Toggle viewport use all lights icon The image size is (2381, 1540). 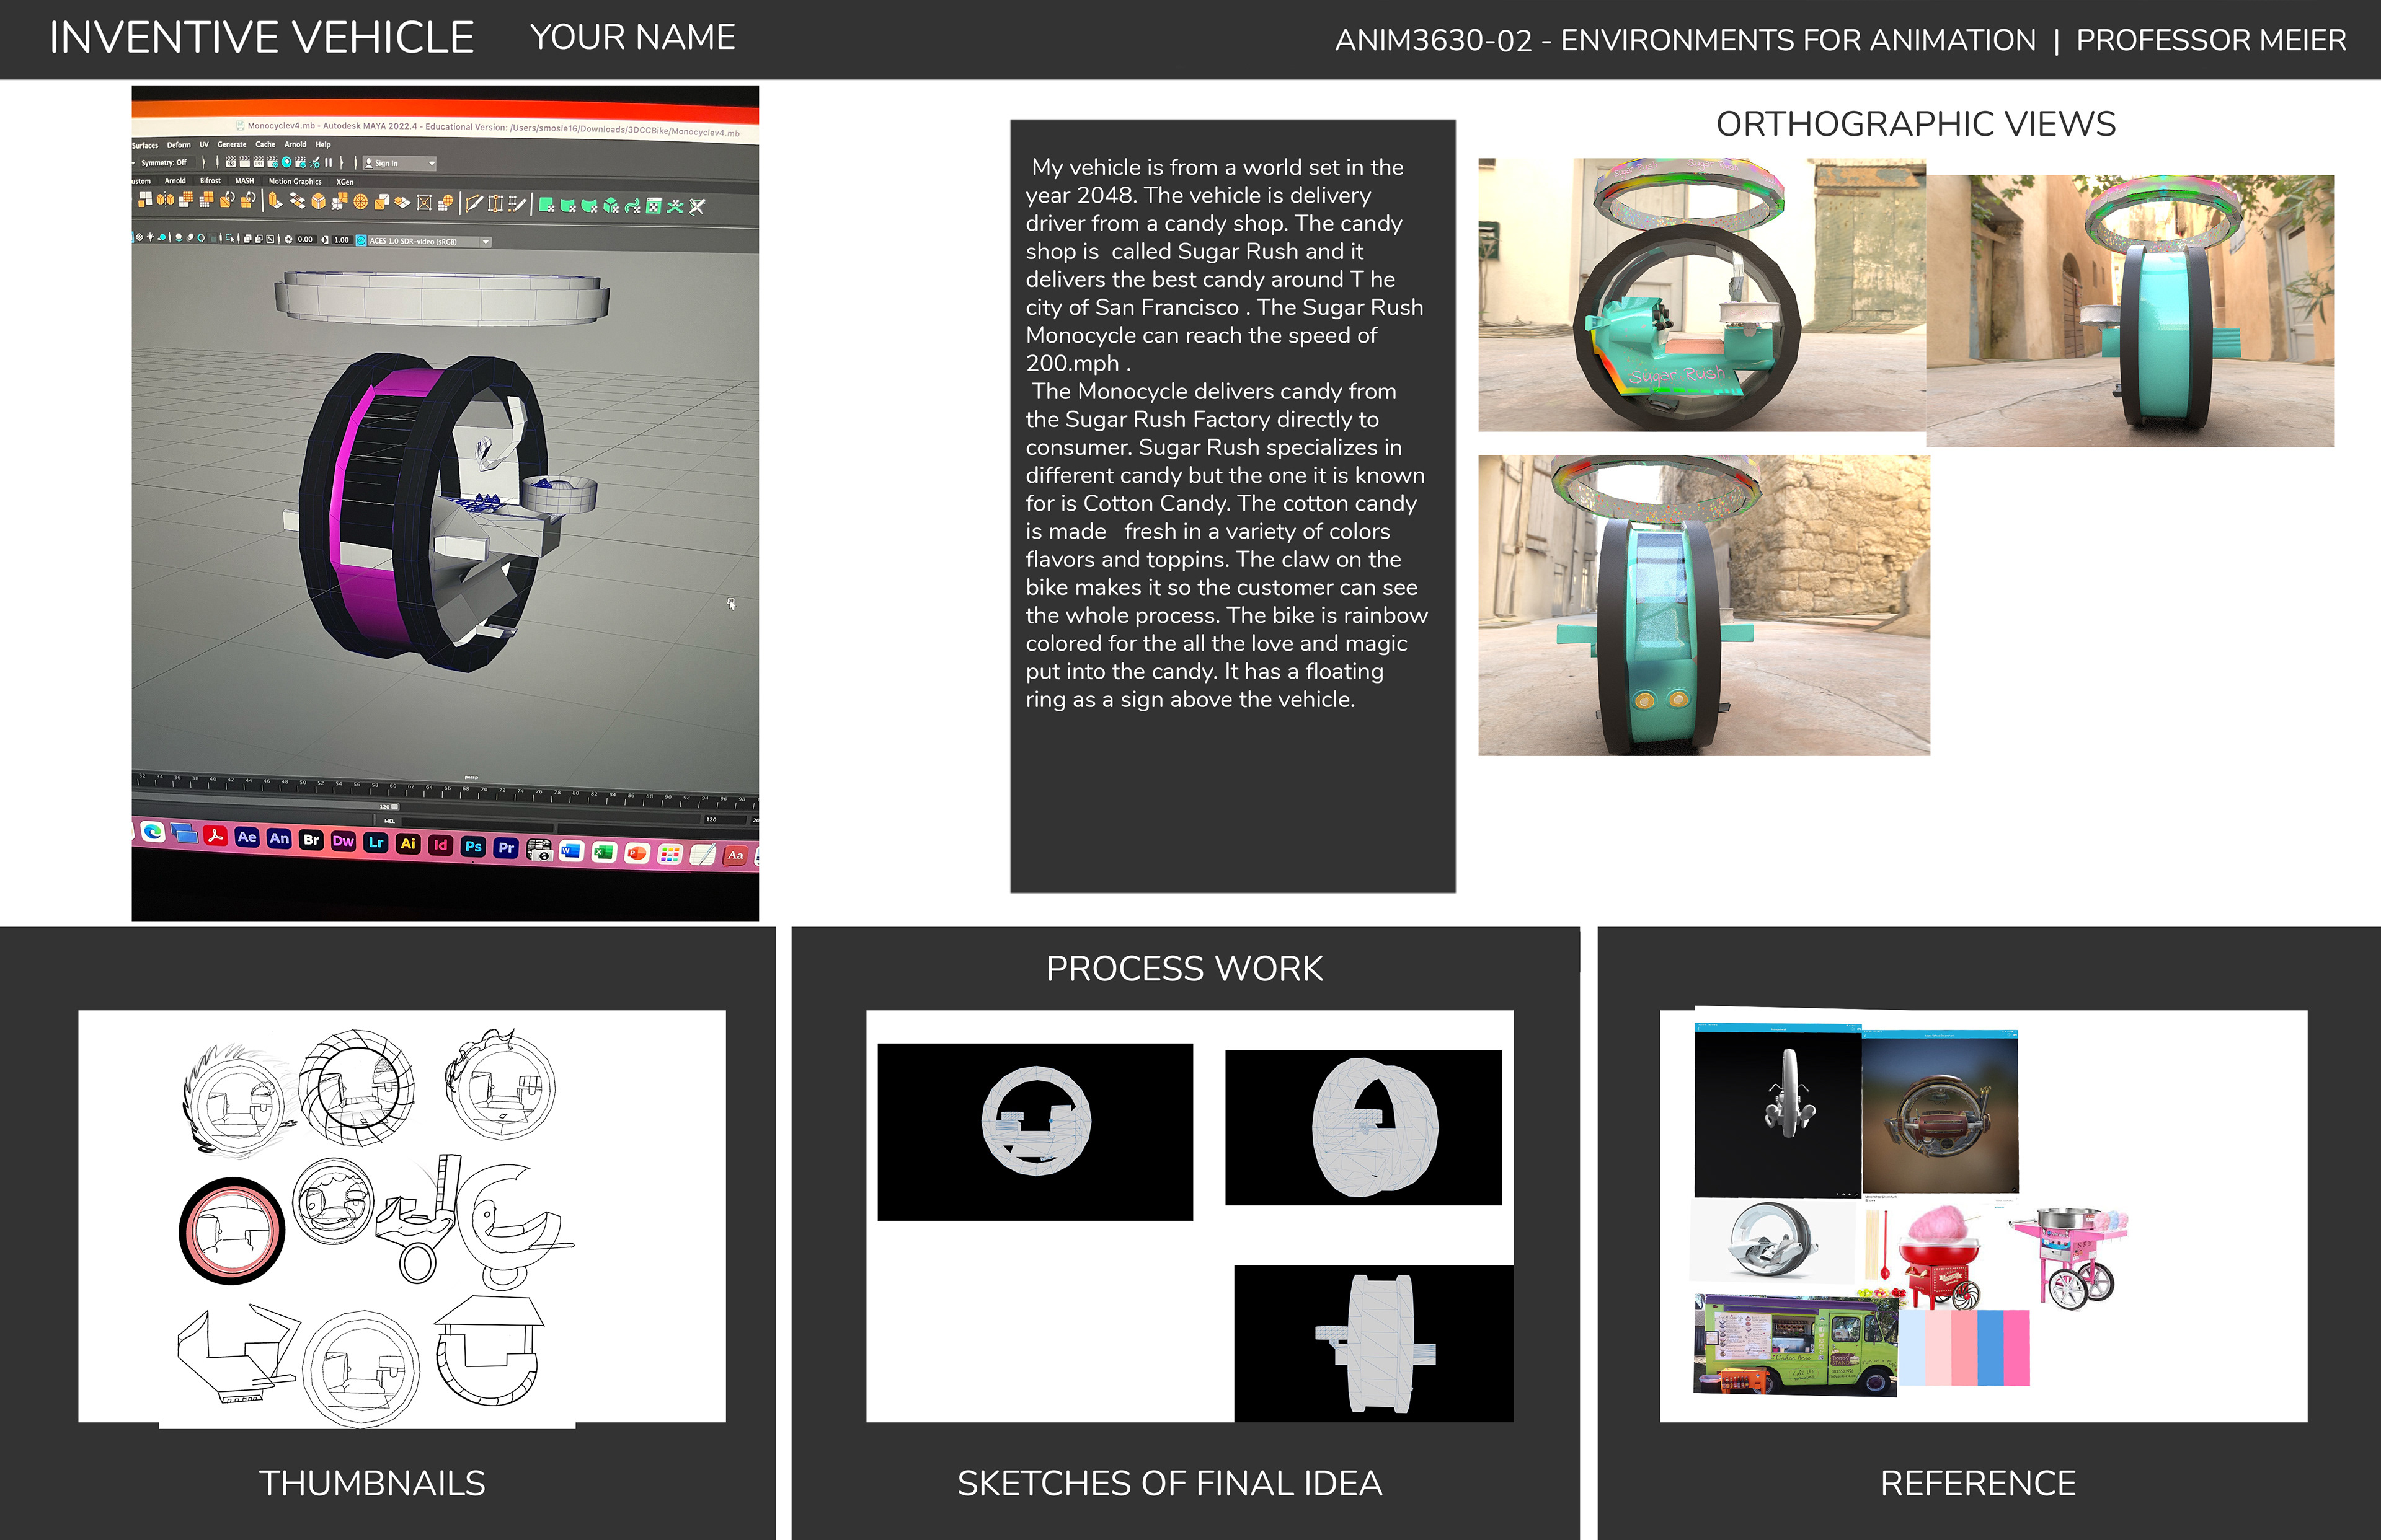coord(151,238)
